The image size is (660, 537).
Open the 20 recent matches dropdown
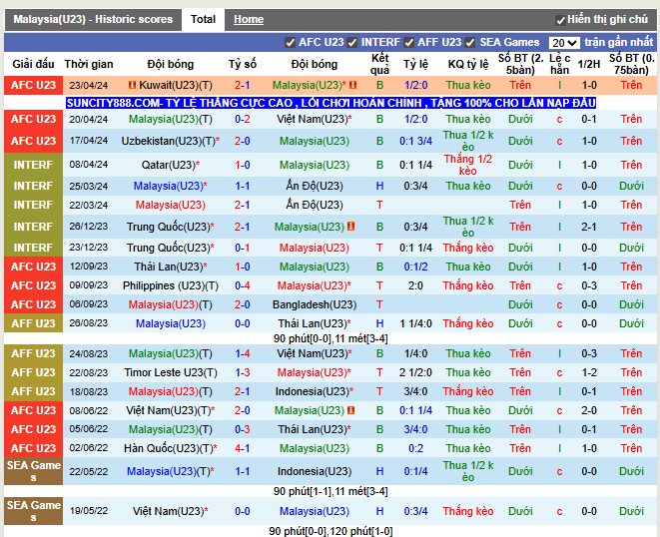(564, 43)
